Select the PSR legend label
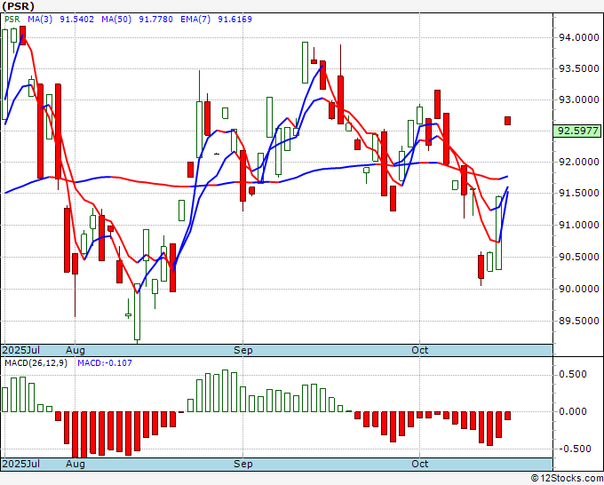This screenshot has width=604, height=485. pos(12,20)
